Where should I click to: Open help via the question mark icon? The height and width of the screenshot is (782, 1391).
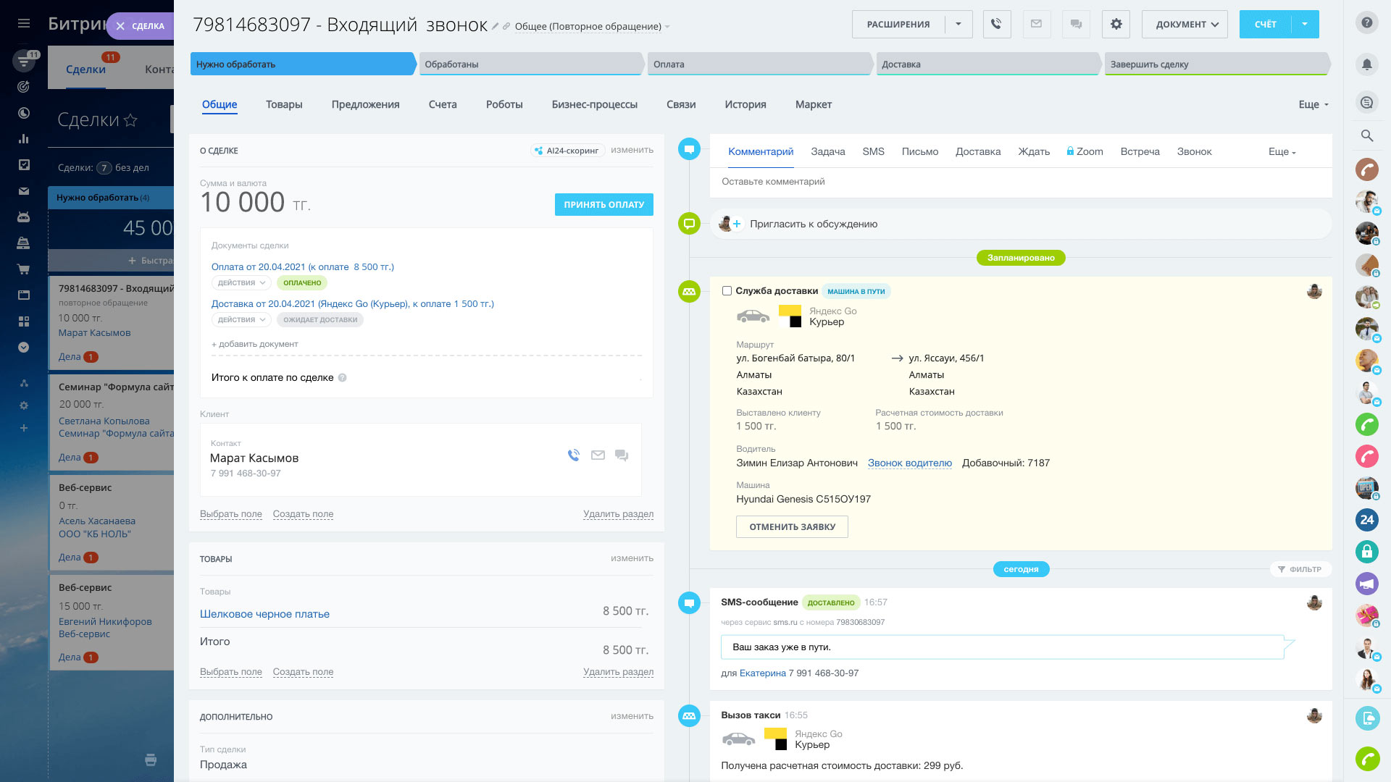1367,22
